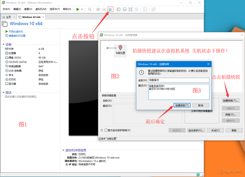Click the 帮助 button in snapshot manager
The height and width of the screenshot is (177, 245).
(x=234, y=130)
